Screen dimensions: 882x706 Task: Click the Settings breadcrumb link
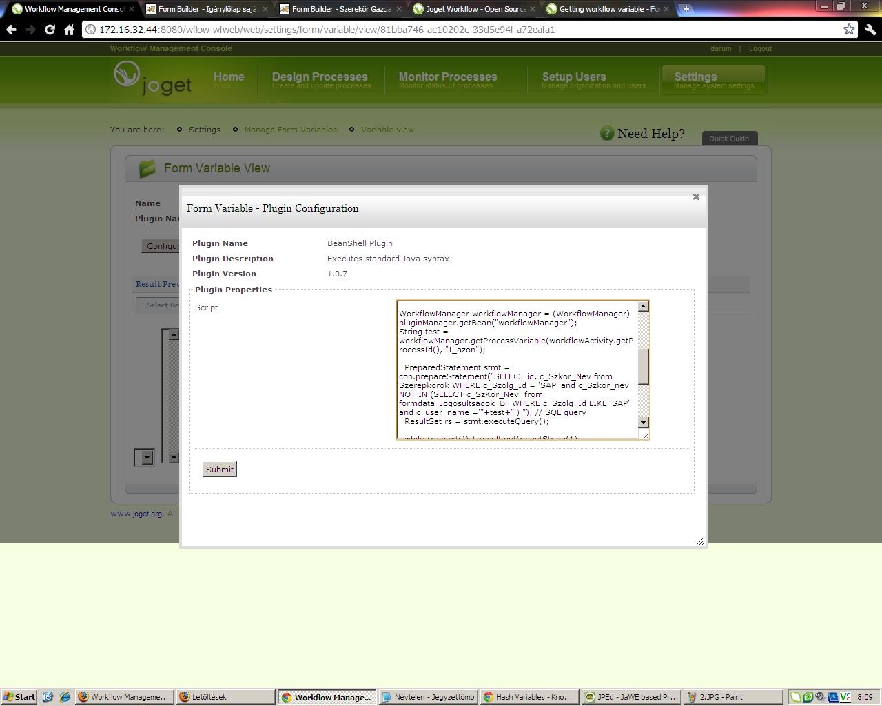click(205, 130)
